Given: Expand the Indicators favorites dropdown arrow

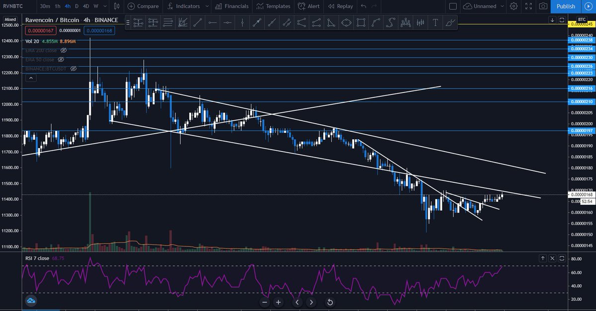Looking at the screenshot, I should (207, 6).
